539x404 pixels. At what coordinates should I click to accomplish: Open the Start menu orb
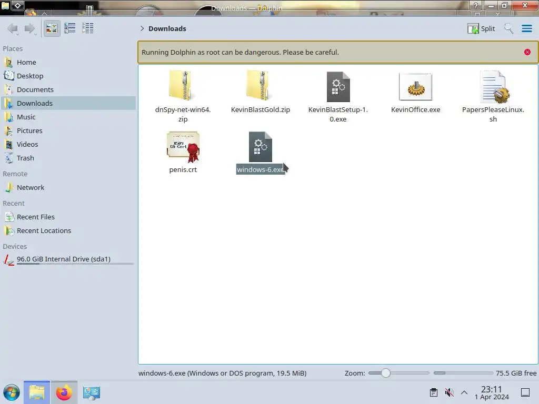[12, 392]
